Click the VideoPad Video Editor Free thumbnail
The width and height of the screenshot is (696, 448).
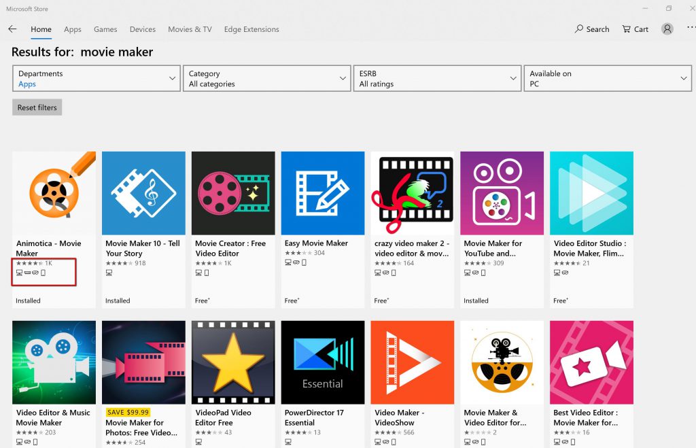coord(233,361)
